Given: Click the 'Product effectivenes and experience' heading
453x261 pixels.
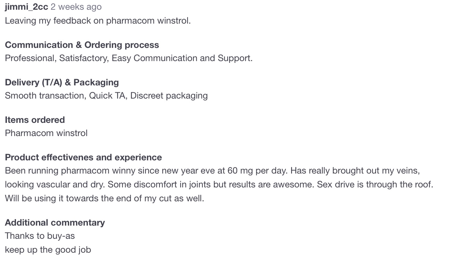Looking at the screenshot, I should pos(83,158).
